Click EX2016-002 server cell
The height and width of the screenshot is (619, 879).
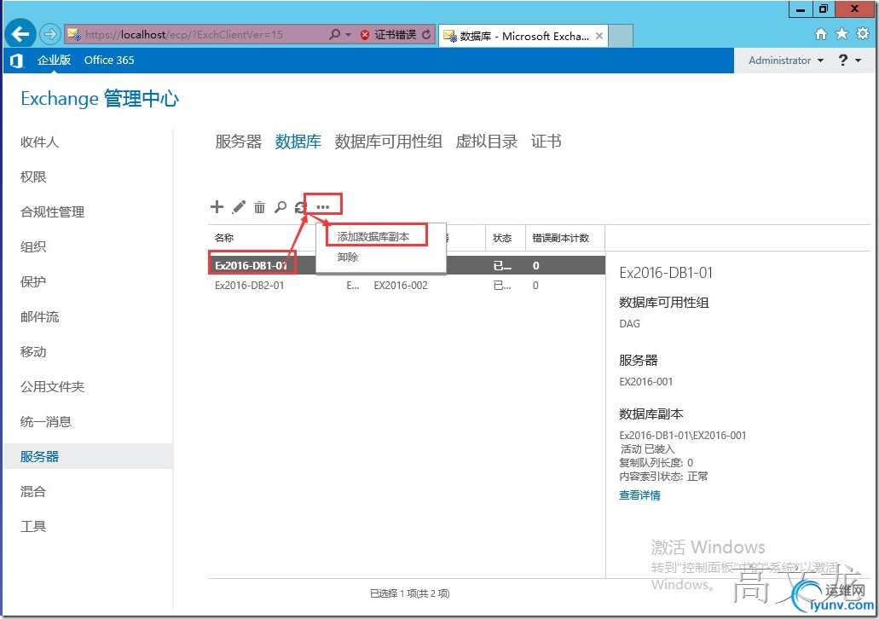pyautogui.click(x=401, y=286)
